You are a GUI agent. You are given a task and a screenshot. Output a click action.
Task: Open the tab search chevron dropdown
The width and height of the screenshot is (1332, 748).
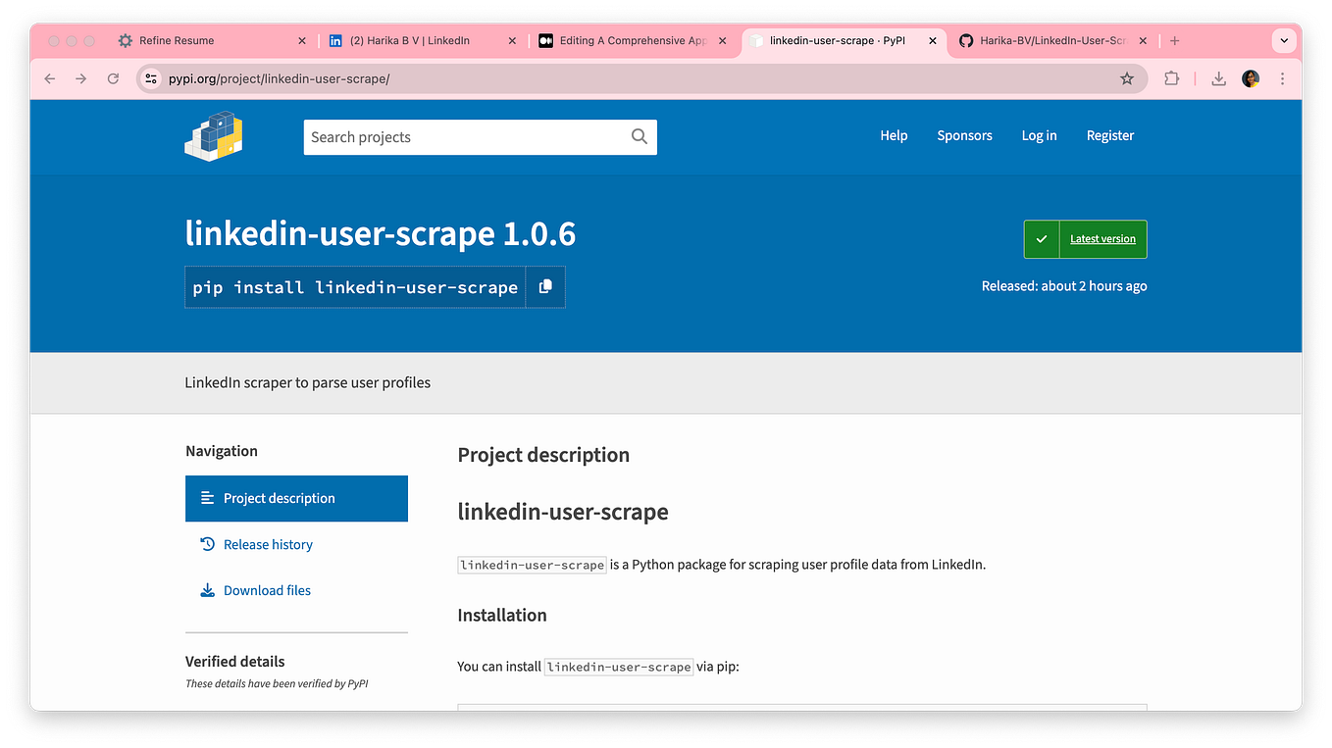click(1284, 40)
